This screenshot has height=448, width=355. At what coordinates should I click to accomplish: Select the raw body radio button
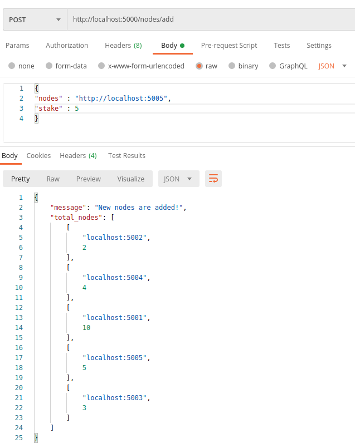click(199, 66)
